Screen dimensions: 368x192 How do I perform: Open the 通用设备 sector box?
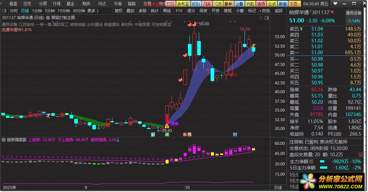pyautogui.click(x=354, y=17)
